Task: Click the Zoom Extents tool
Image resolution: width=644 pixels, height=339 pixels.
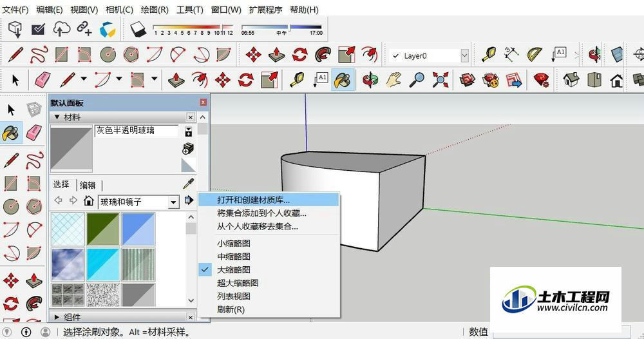Action: [440, 79]
